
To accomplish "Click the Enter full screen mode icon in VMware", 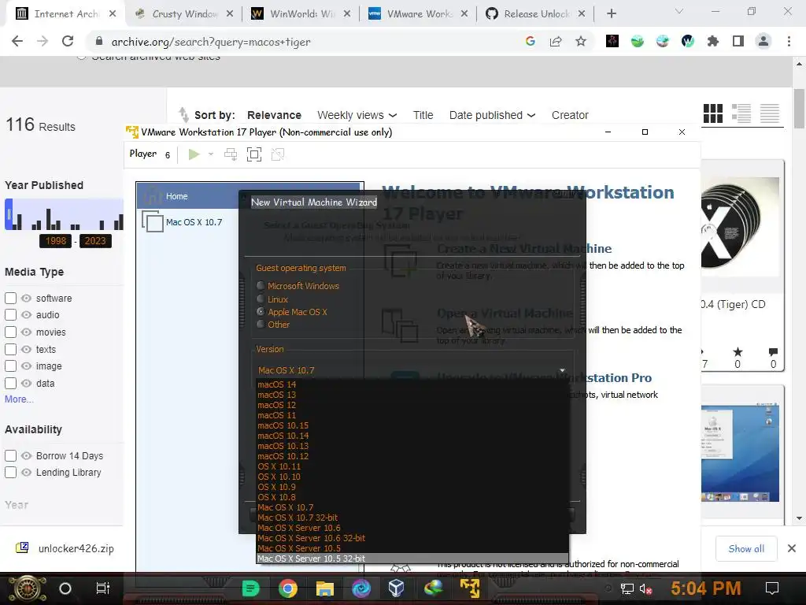I will 254,154.
